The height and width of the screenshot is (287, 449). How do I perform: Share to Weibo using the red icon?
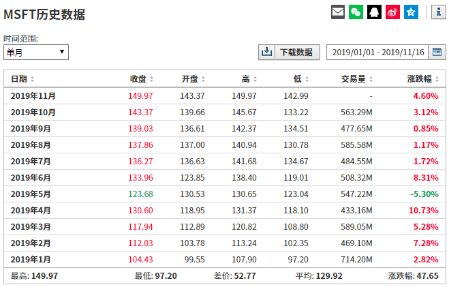click(392, 12)
